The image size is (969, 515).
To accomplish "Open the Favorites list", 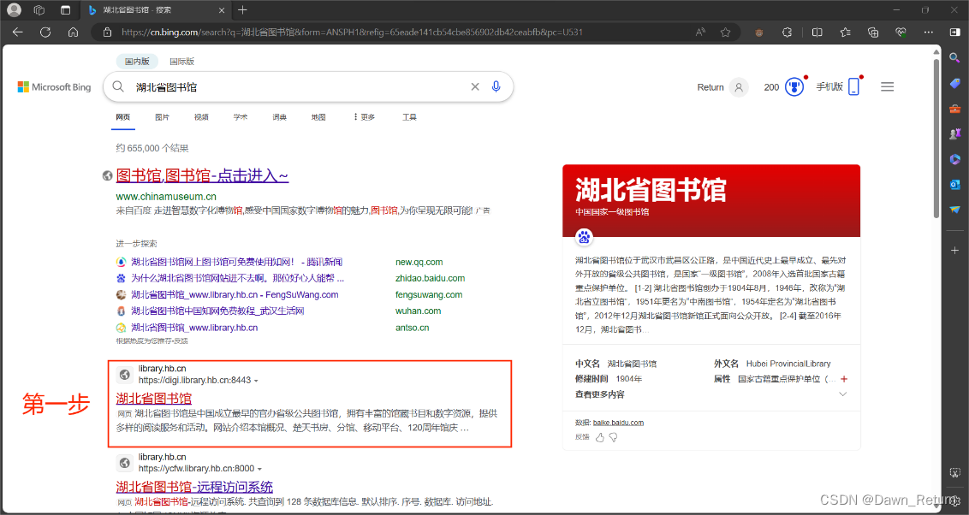I will pos(845,33).
